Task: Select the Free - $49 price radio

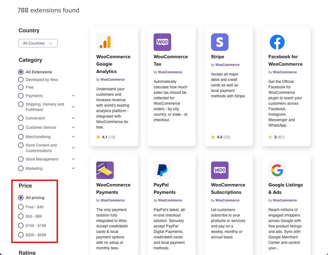Action: coord(21,207)
